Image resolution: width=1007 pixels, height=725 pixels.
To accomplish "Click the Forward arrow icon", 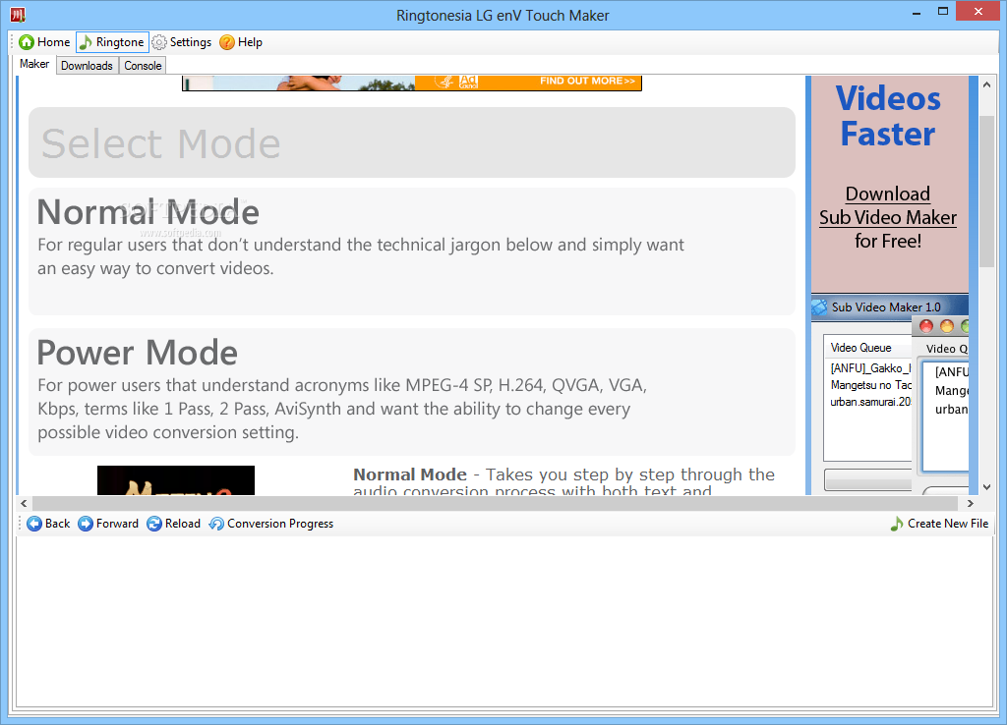I will coord(85,524).
